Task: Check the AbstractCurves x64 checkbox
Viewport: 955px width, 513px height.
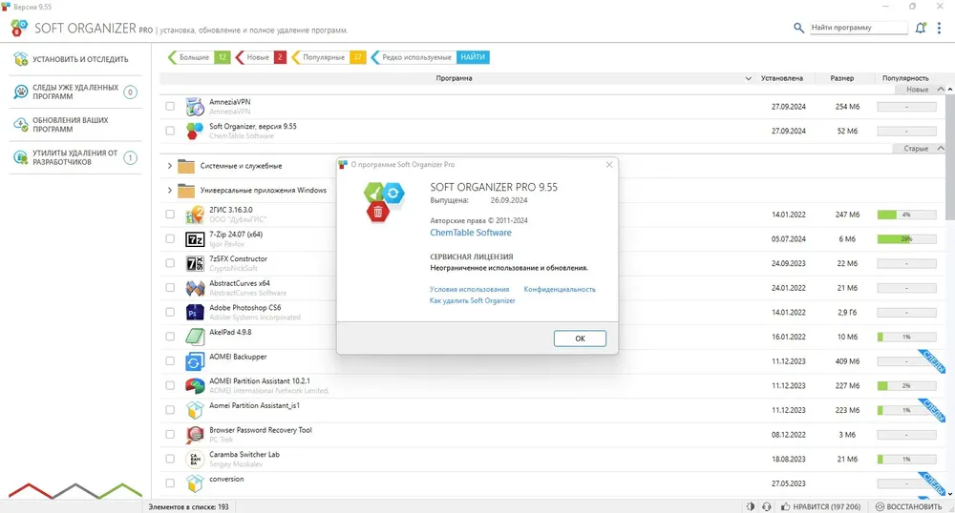Action: point(170,288)
